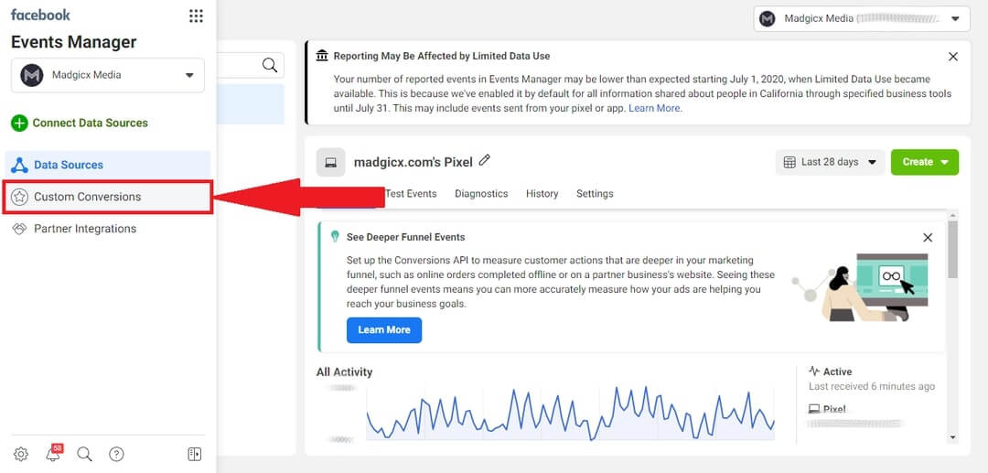Image resolution: width=988 pixels, height=473 pixels.
Task: Open Partner Integrations in sidebar
Action: [108, 229]
